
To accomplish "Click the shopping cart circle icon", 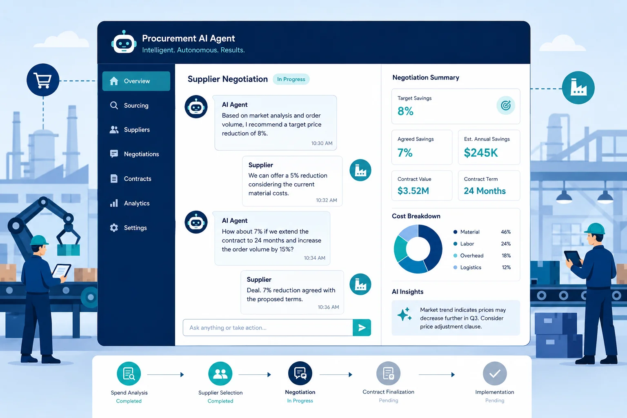I will coord(43,80).
